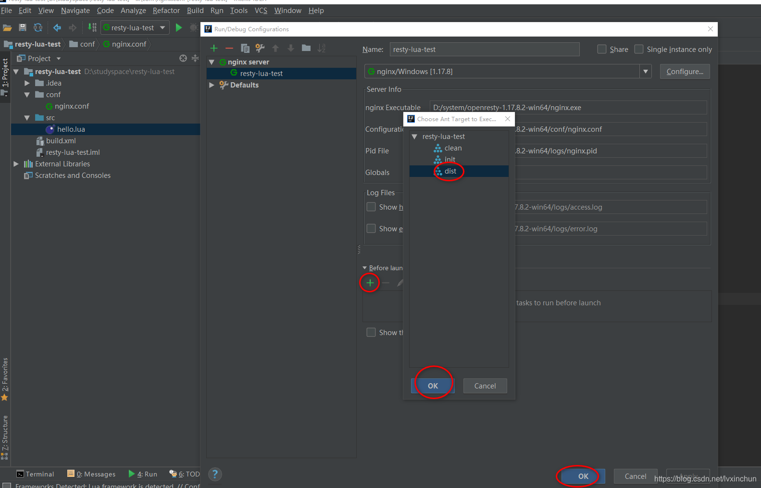Viewport: 761px width, 488px height.
Task: Collapse resty-lua-test node in Ant target dialog
Action: coord(414,137)
